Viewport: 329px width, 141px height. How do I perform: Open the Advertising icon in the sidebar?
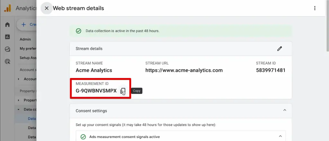tap(7, 61)
